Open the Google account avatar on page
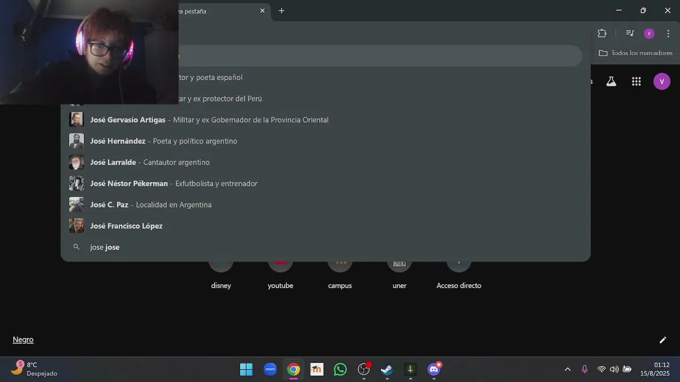 pos(662,81)
